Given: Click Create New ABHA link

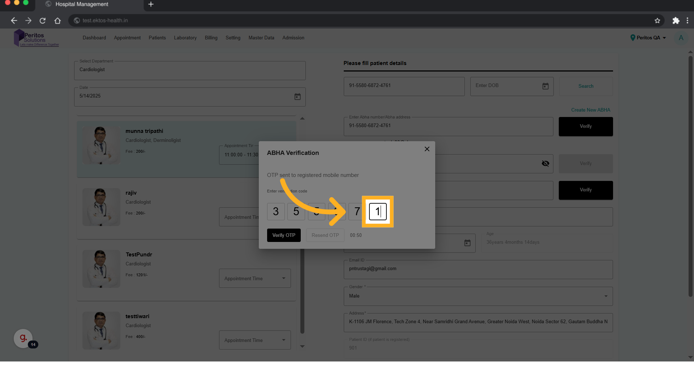Looking at the screenshot, I should 590,110.
